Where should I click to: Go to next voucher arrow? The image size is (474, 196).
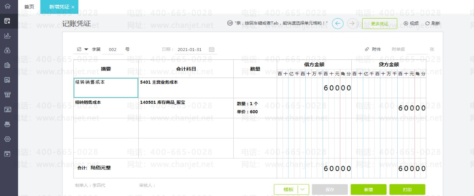353,23
